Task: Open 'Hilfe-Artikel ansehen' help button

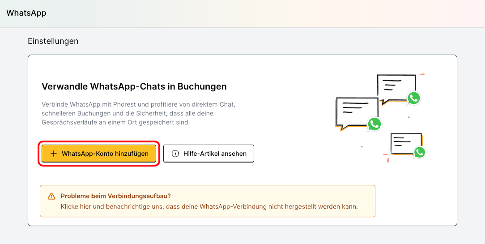Action: 208,154
